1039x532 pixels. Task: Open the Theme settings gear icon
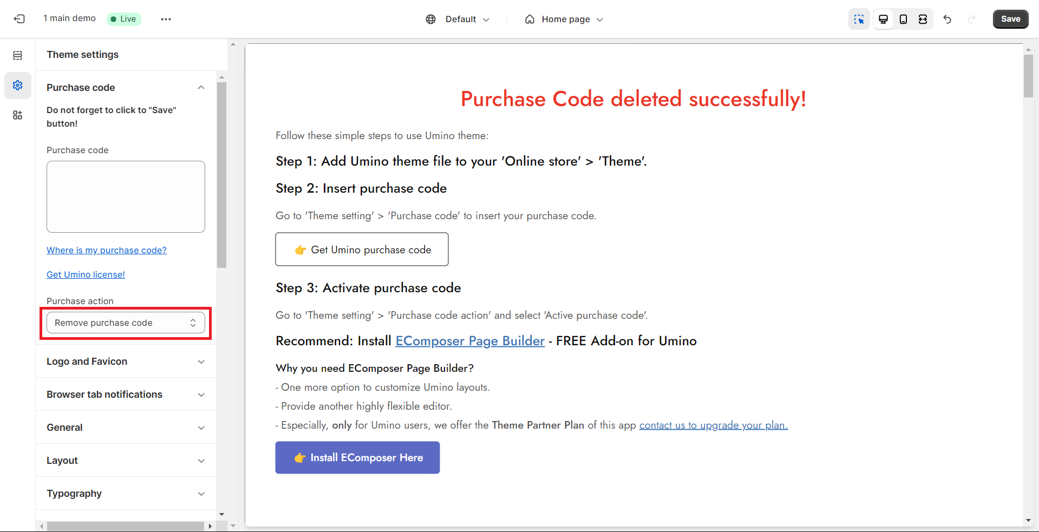click(18, 86)
